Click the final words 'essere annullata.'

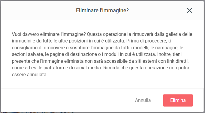[x=30, y=75]
